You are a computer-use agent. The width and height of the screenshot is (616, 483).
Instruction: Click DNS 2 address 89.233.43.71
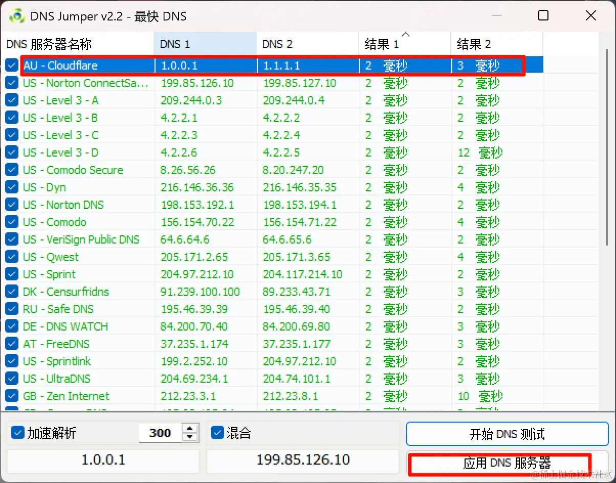(x=297, y=292)
